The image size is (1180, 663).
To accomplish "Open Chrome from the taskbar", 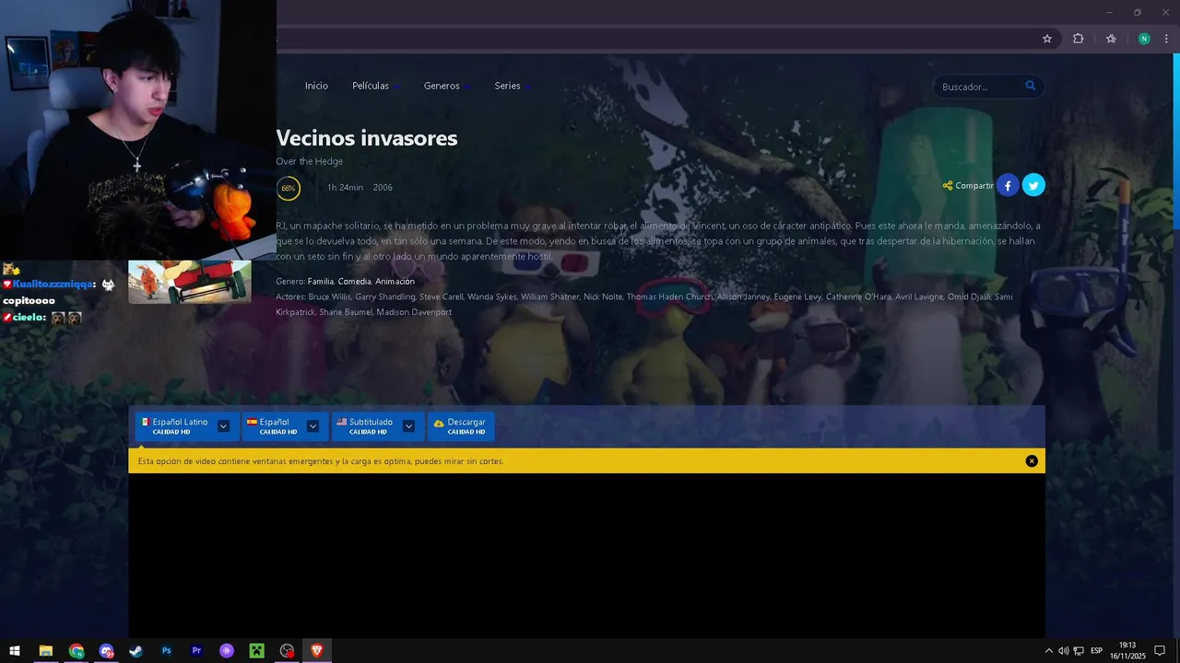I will 76,651.
